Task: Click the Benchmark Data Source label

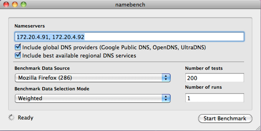Action: (42, 68)
